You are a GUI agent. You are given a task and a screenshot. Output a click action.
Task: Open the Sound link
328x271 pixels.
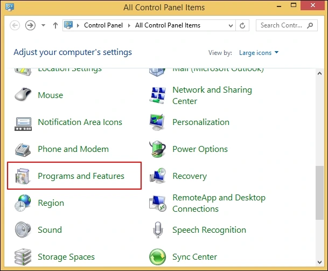[50, 230]
